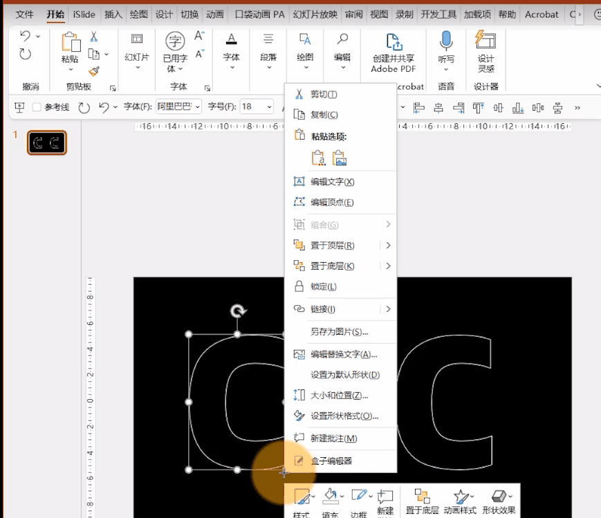
Task: Click the align right icon in quick toolbar
Action: pos(459,108)
